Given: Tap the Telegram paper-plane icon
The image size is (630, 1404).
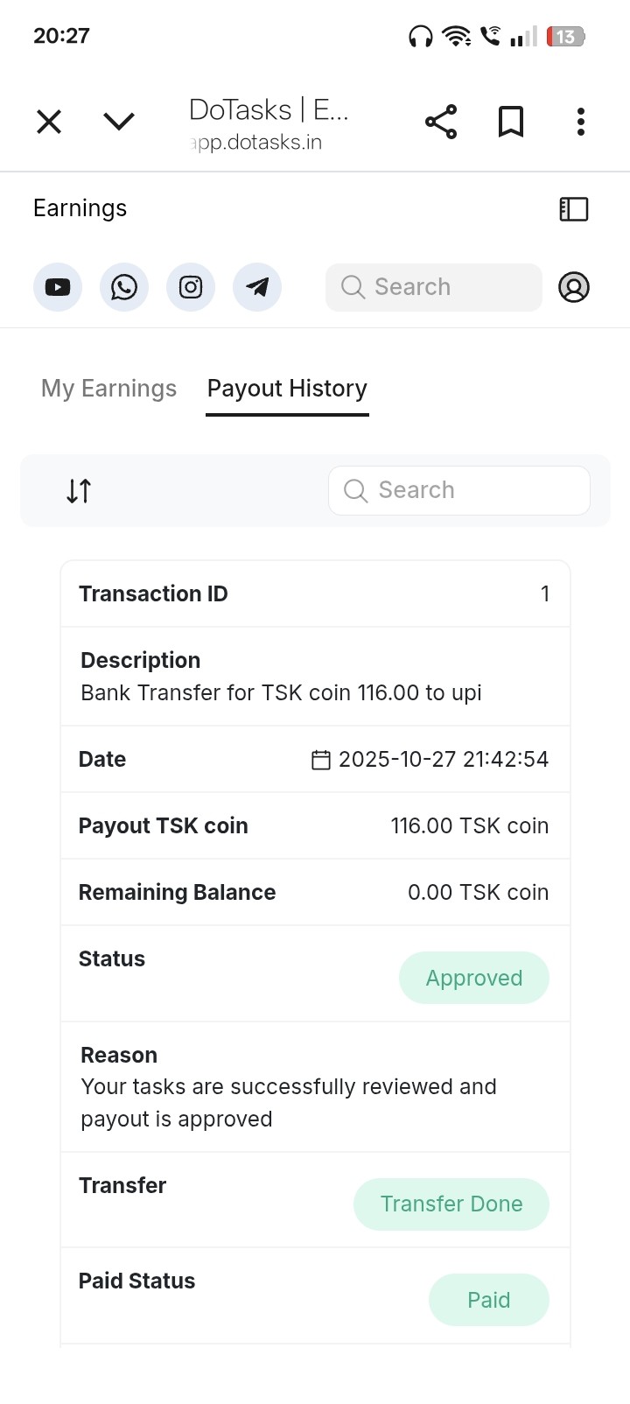Looking at the screenshot, I should pyautogui.click(x=257, y=287).
